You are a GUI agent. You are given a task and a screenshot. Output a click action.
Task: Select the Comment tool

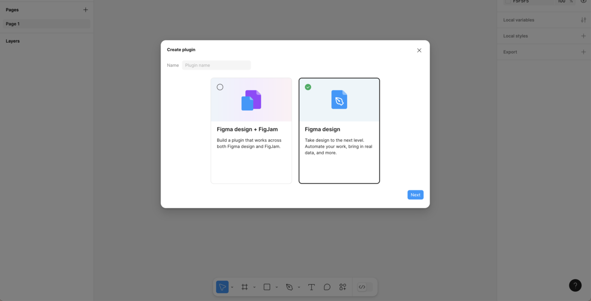coord(327,287)
